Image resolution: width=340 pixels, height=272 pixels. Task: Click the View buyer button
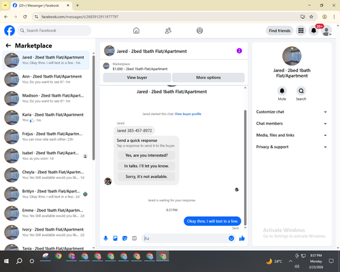click(x=137, y=78)
